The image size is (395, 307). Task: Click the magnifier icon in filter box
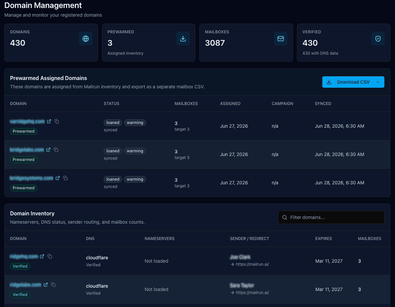click(285, 217)
